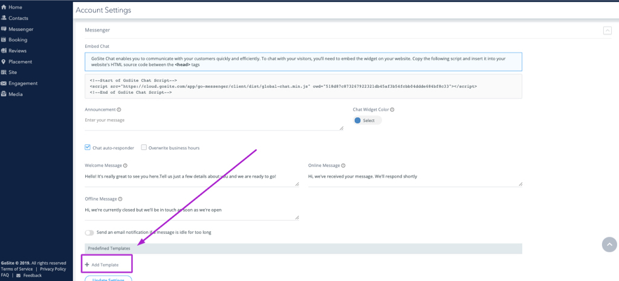This screenshot has height=281, width=619.
Task: Open the FAQ link
Action: click(x=5, y=276)
